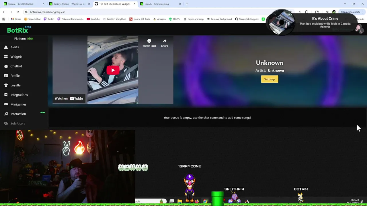Open the Chrome extensions puzzle icon
The width and height of the screenshot is (367, 206).
click(307, 12)
